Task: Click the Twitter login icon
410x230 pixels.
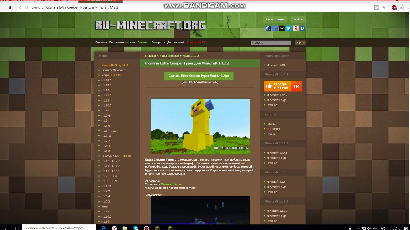Action: coord(289,28)
